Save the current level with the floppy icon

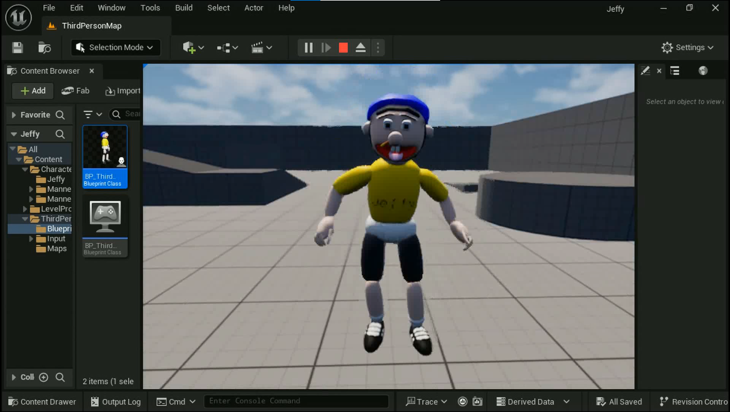[17, 48]
